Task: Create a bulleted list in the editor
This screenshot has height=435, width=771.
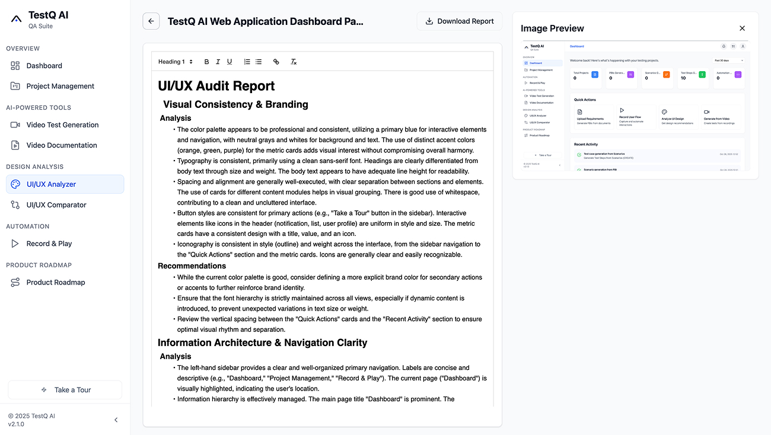Action: coord(258,61)
